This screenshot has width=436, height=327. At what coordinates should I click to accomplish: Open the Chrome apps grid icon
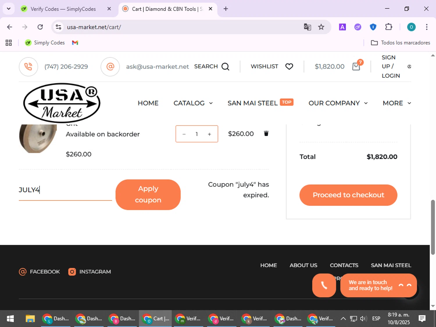pyautogui.click(x=9, y=43)
